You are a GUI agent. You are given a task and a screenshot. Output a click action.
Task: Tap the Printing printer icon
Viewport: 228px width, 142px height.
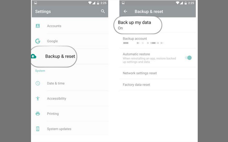point(38,114)
